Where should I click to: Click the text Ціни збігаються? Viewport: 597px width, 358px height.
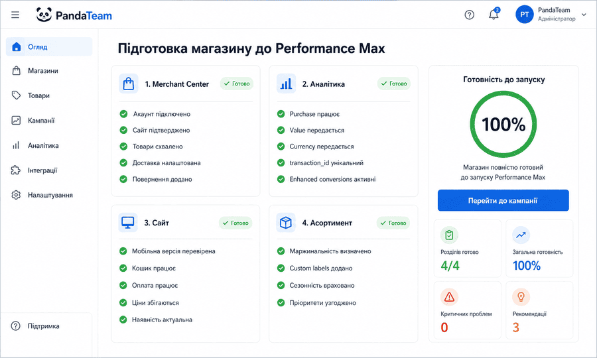[x=155, y=303]
